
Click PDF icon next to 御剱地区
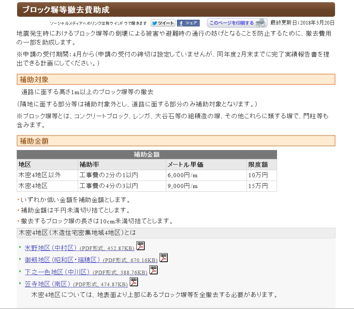pos(164,258)
